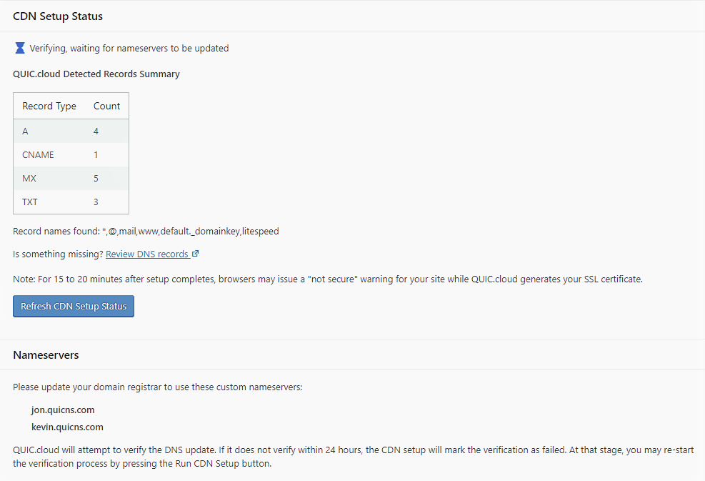Image resolution: width=705 pixels, height=481 pixels.
Task: Select the TXT record row
Action: coord(71,202)
